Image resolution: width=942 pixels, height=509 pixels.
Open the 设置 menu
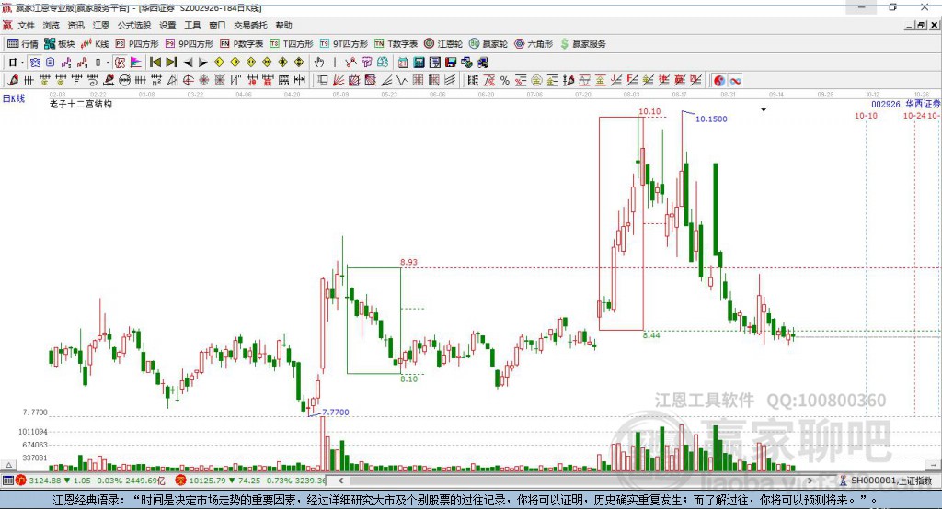click(x=167, y=25)
